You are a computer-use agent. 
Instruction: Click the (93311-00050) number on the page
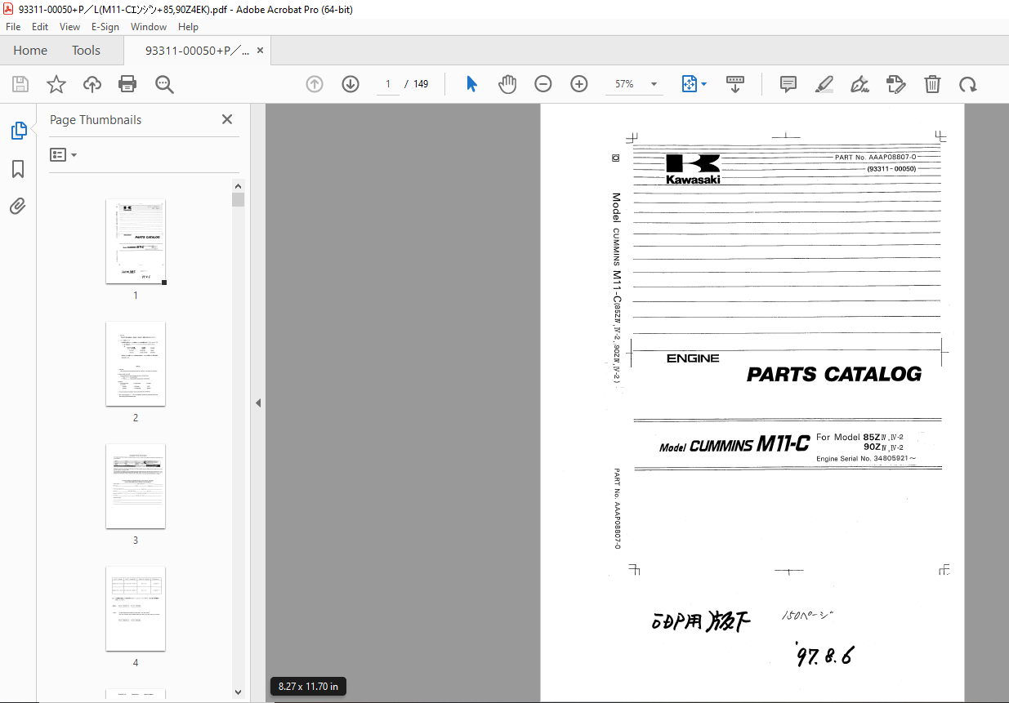(x=891, y=169)
